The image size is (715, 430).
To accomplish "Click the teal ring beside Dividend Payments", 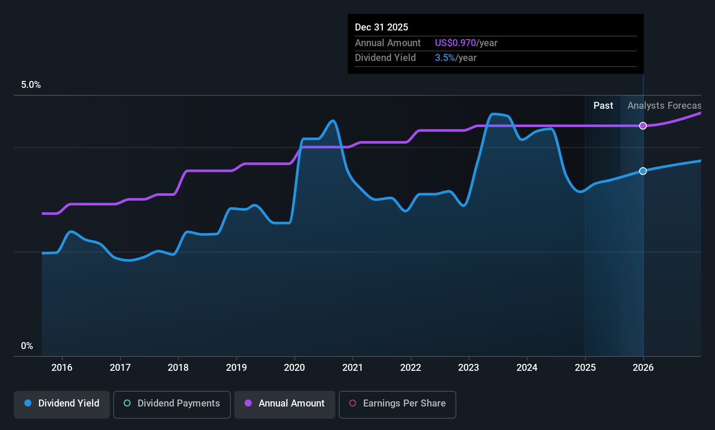I will click(127, 403).
